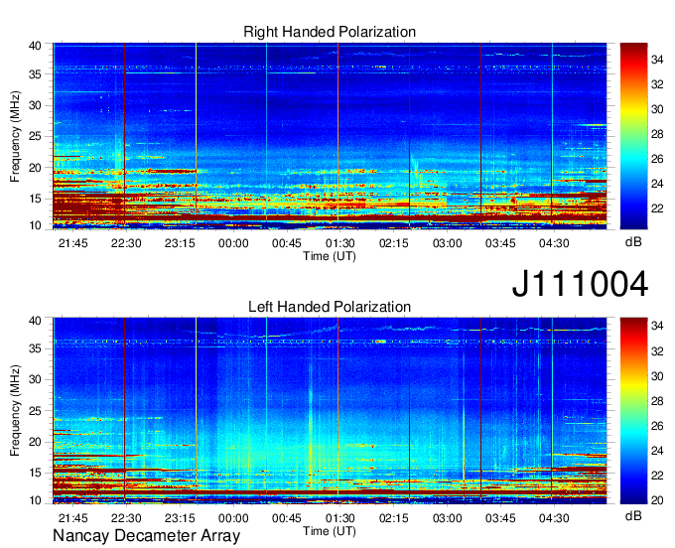Click the 28 dB value on Right Handed colorbar
The width and height of the screenshot is (675, 548).
657,134
